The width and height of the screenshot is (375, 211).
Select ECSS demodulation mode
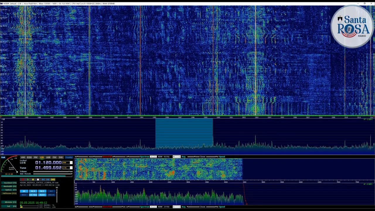pyautogui.click(x=29, y=157)
